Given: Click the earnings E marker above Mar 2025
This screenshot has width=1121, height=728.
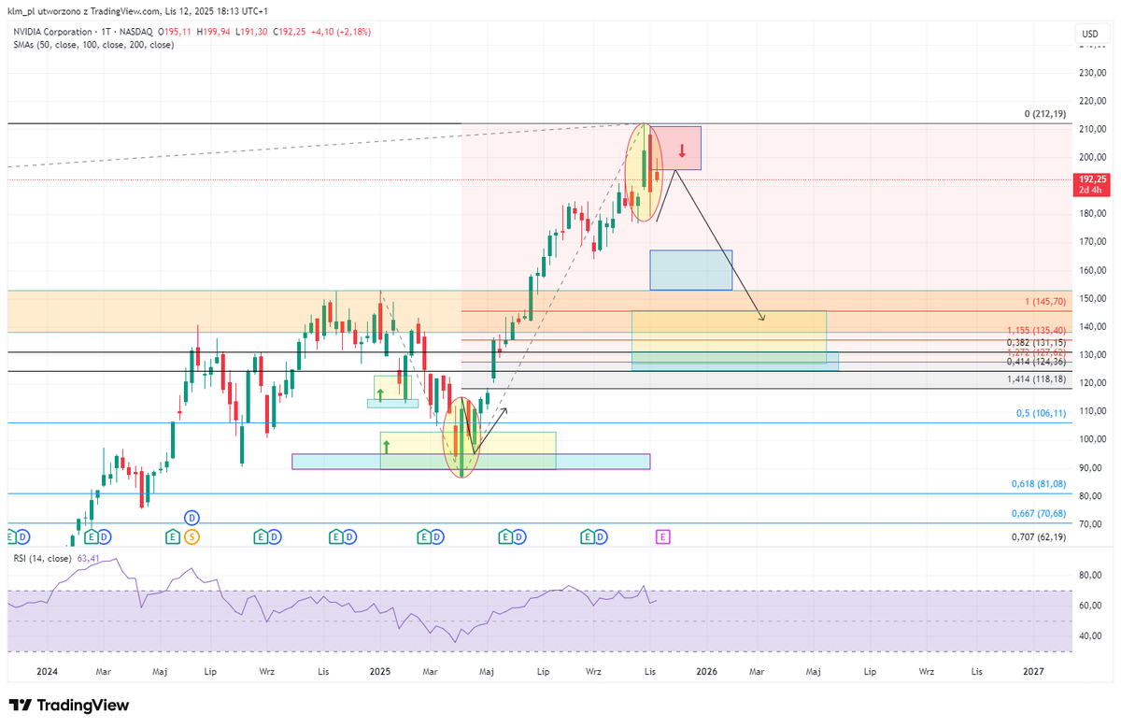Looking at the screenshot, I should pos(423,536).
